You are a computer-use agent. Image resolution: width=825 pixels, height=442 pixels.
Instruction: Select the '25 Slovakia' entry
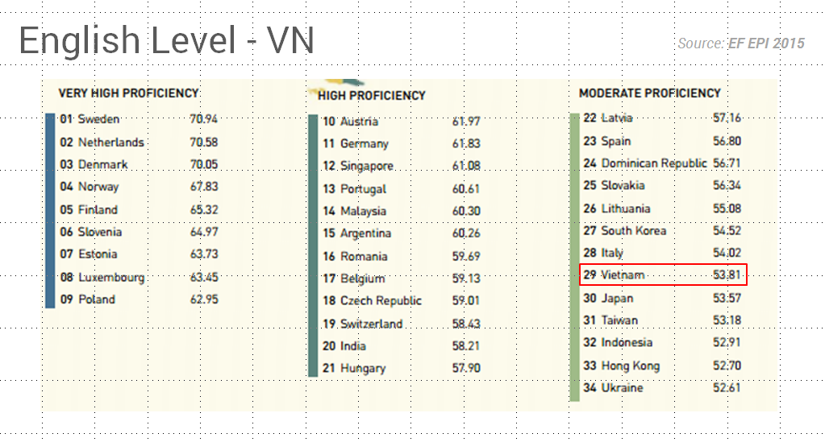pos(614,185)
